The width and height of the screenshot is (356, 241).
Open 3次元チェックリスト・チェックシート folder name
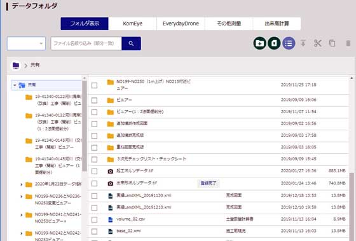pyautogui.click(x=151, y=159)
